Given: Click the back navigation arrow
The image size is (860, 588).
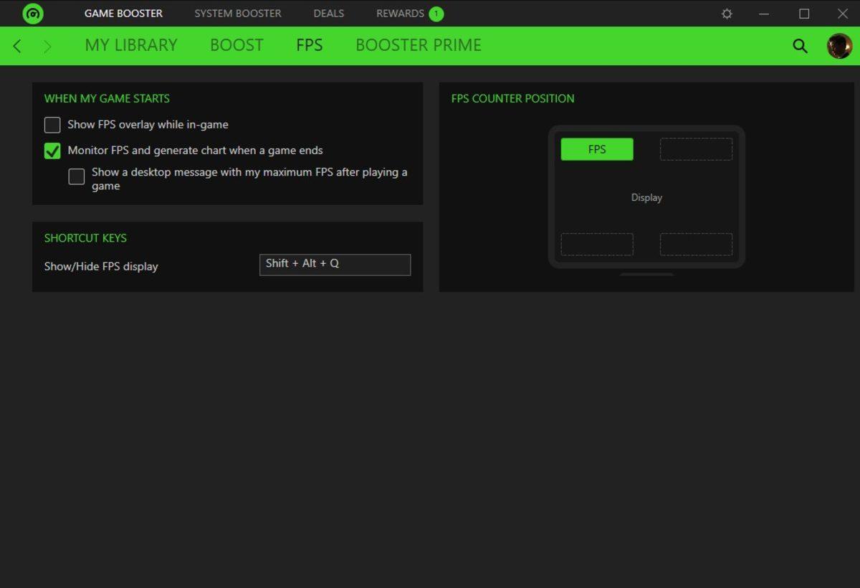Looking at the screenshot, I should pos(16,45).
